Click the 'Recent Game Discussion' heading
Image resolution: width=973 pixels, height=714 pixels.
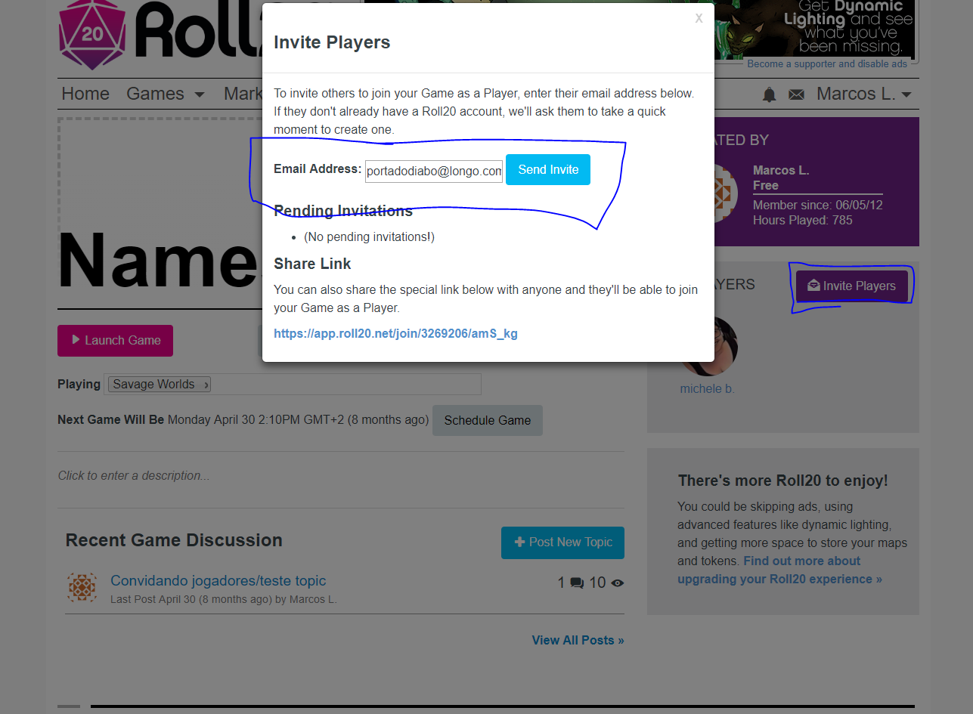tap(174, 540)
